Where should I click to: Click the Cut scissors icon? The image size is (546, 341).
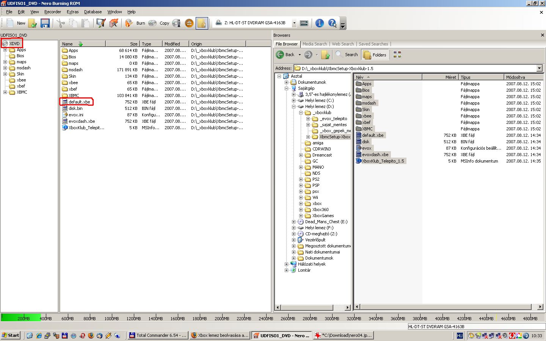60,23
